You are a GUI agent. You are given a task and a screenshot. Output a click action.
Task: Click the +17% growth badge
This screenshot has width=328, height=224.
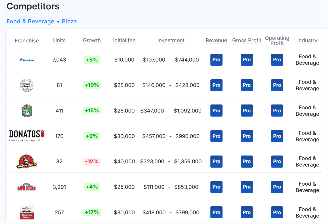pyautogui.click(x=92, y=212)
